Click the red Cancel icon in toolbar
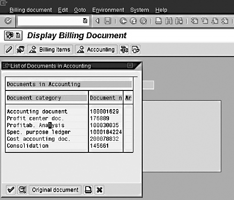 pyautogui.click(x=143, y=21)
